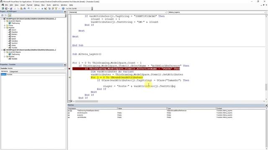Click the View AutoCAD toolbar icon

click(3, 8)
